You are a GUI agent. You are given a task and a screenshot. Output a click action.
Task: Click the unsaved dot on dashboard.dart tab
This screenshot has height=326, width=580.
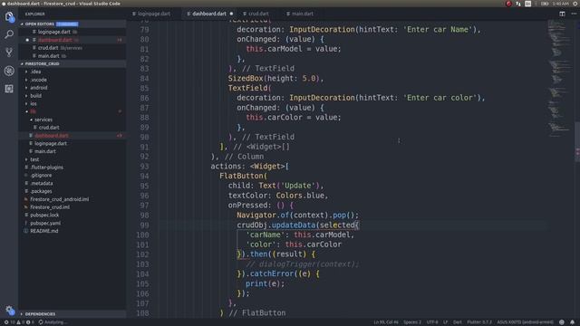coord(232,14)
